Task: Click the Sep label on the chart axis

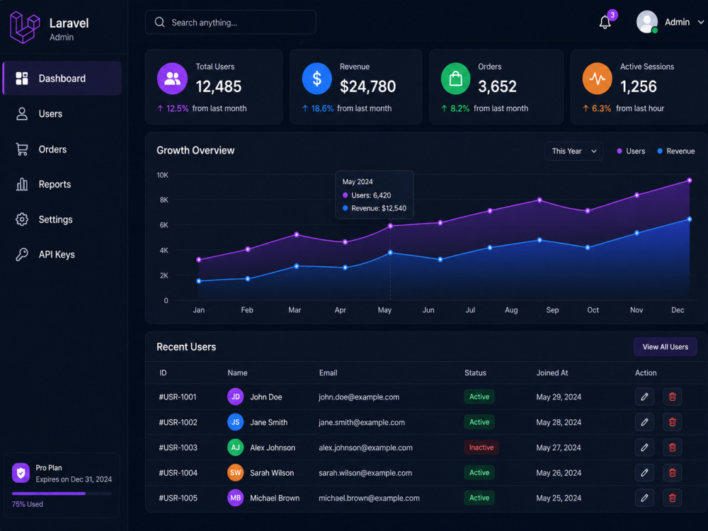Action: click(x=552, y=310)
